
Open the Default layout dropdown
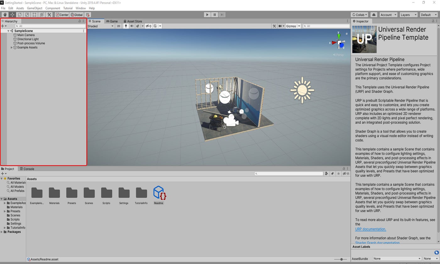click(428, 15)
